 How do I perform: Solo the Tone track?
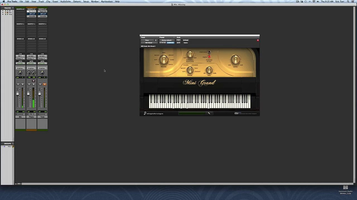40,84
